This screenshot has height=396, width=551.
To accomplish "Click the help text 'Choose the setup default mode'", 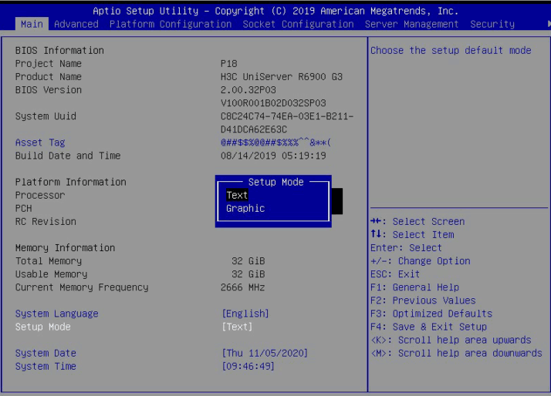I will pyautogui.click(x=451, y=51).
